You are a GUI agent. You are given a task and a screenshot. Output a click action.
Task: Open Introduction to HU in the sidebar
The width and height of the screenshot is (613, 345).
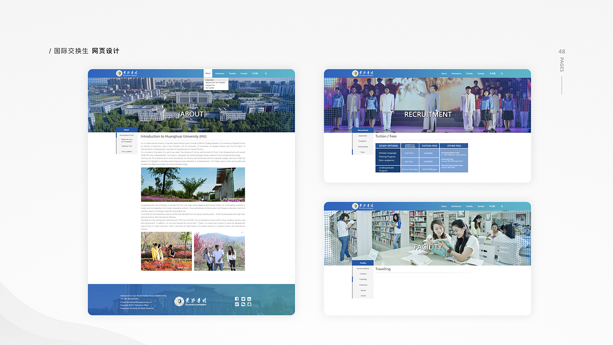pyautogui.click(x=126, y=135)
